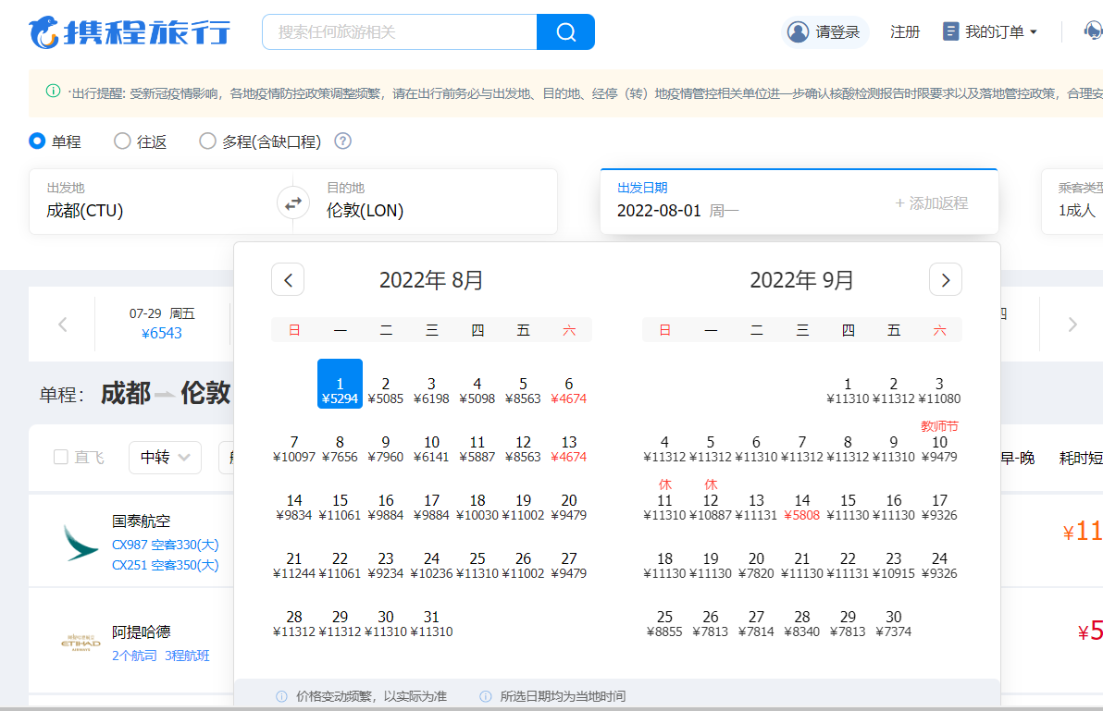Viewport: 1103px width, 711px height.
Task: Select the 往返 round-trip radio button
Action: [x=122, y=141]
